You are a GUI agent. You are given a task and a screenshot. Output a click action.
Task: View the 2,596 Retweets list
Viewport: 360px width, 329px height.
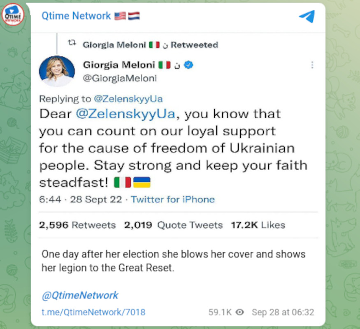click(x=77, y=225)
